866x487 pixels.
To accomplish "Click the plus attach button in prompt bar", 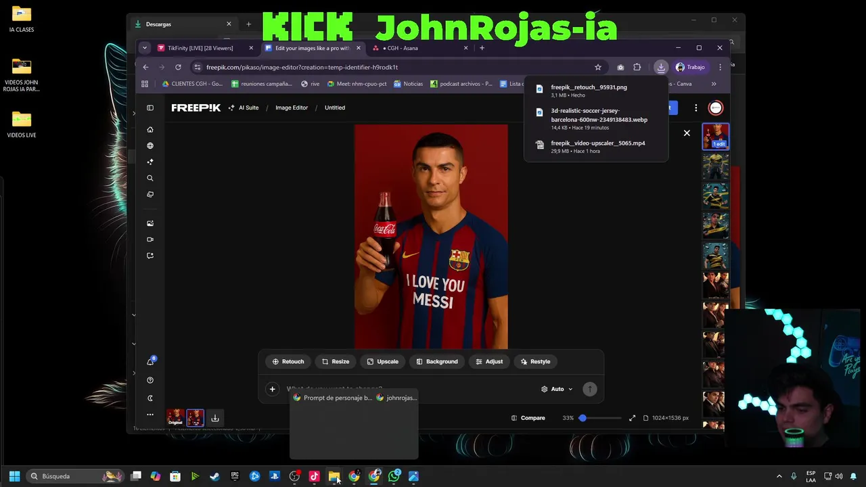I will 272,389.
